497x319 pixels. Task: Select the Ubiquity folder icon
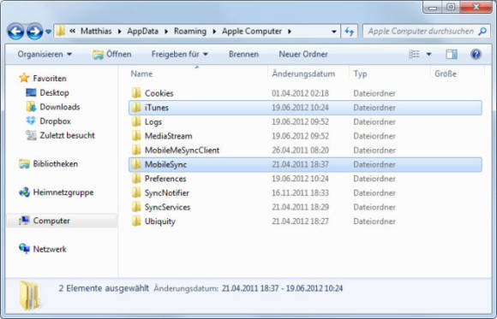[x=136, y=222]
